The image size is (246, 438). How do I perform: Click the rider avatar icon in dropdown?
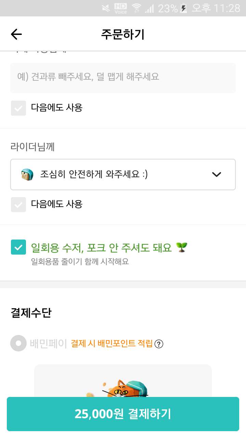click(x=27, y=175)
